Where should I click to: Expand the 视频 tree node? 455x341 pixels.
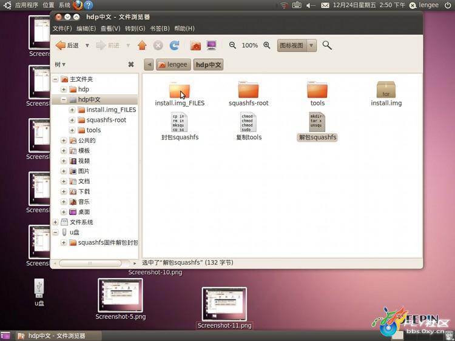(x=64, y=161)
